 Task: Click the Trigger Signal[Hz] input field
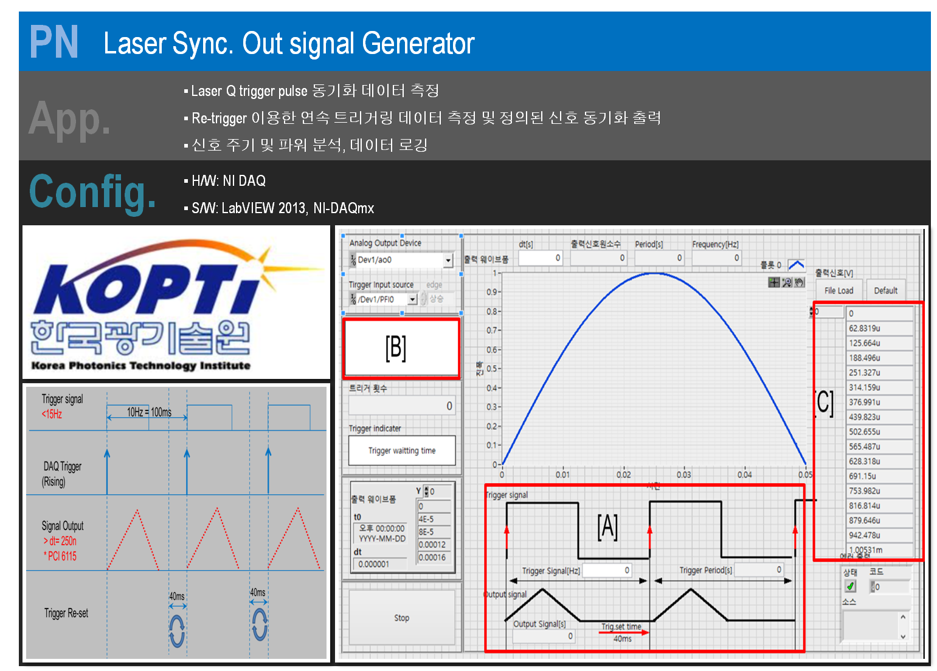pos(607,570)
